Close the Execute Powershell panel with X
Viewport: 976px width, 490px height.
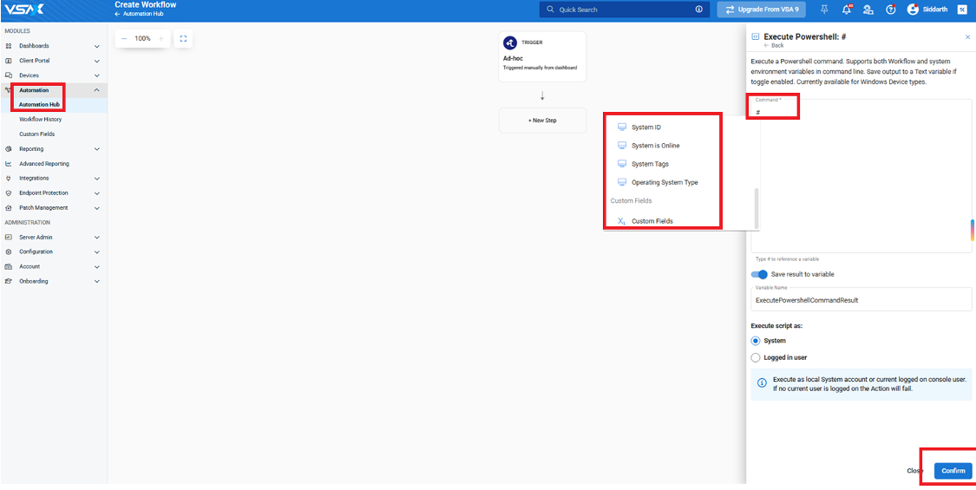point(967,37)
